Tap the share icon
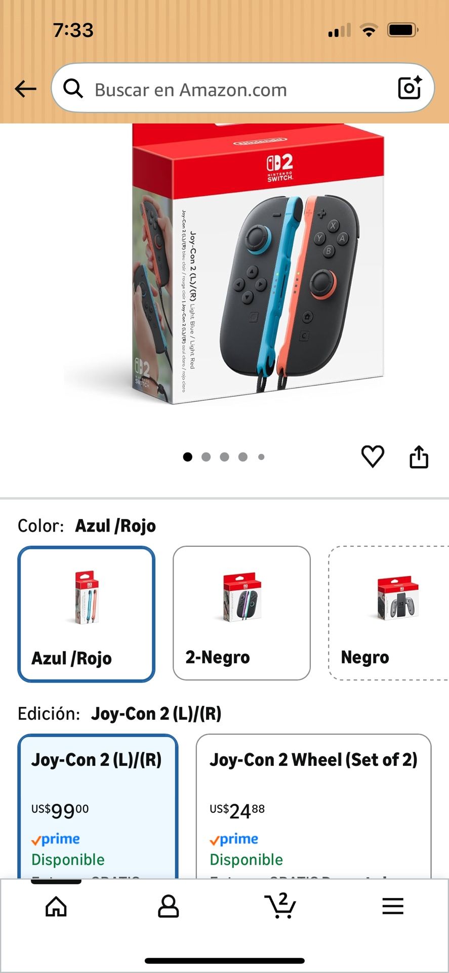The width and height of the screenshot is (449, 973). pyautogui.click(x=419, y=457)
